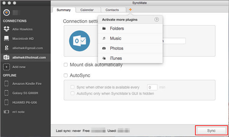Click the Macintosh HD drive icon
Viewport: 229px width, 137px height.
[x=6, y=38]
